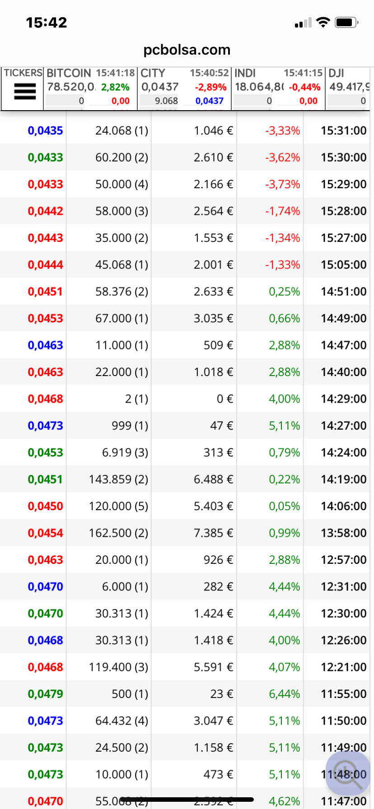Select volume 64.432 (4)
Screen dimensions: 374x809
(x=122, y=721)
